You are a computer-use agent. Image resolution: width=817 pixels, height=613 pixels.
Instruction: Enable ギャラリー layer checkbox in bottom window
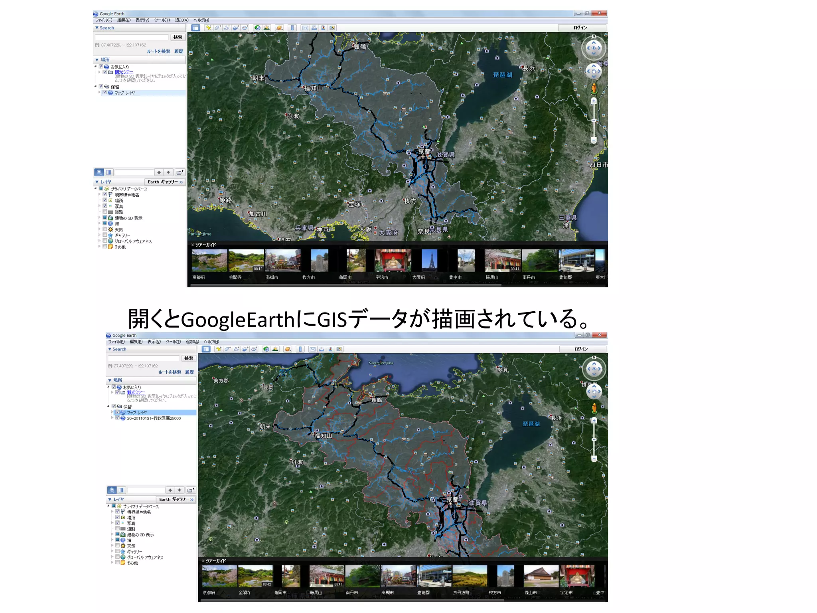click(118, 551)
